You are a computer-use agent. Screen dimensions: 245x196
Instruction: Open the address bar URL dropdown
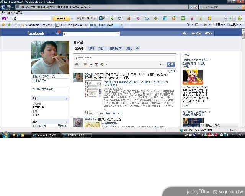point(186,7)
